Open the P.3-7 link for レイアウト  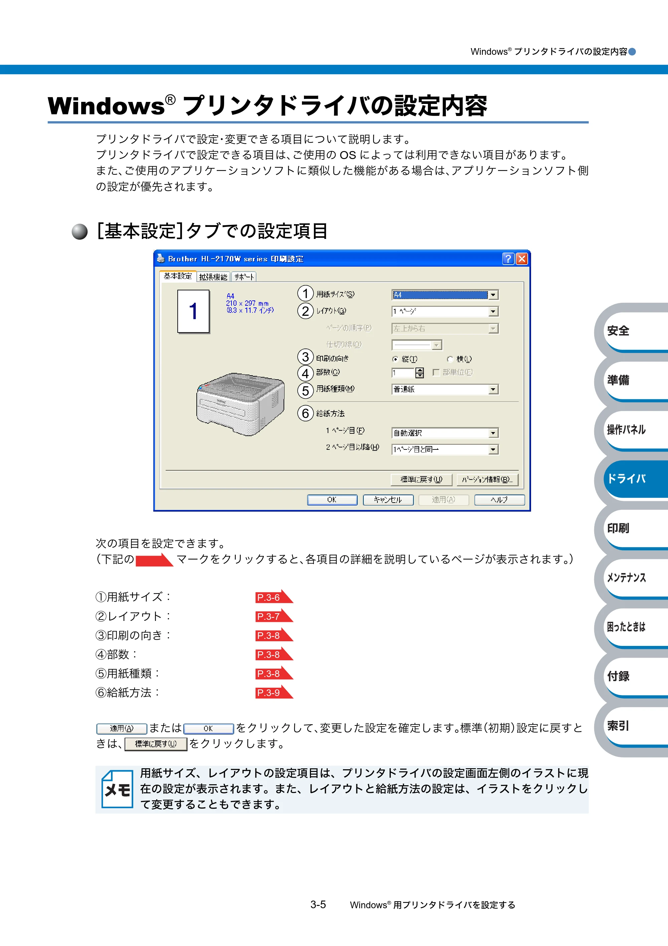click(274, 616)
